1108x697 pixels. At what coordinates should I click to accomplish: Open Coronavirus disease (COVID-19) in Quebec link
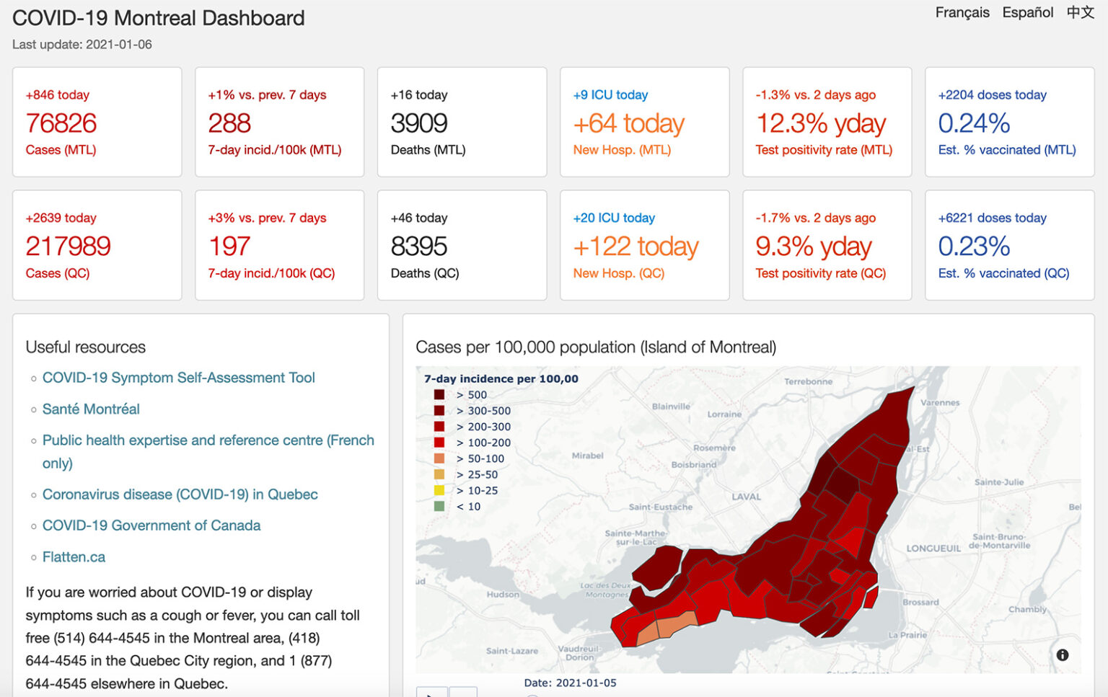point(180,494)
